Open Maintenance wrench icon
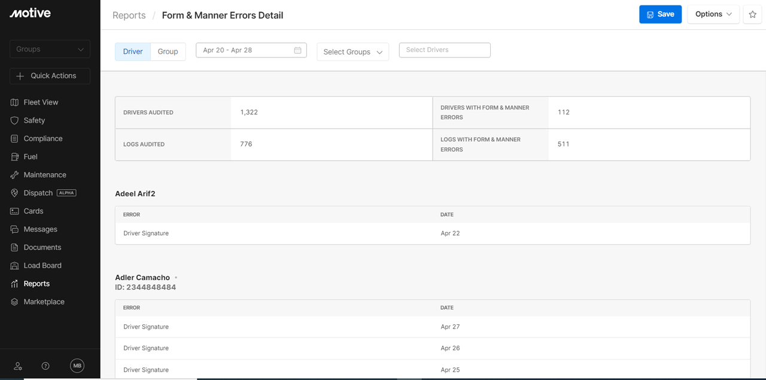 (15, 175)
